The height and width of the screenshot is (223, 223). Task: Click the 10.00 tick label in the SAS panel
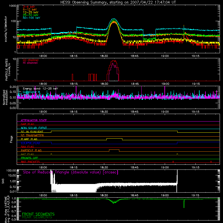12,176
